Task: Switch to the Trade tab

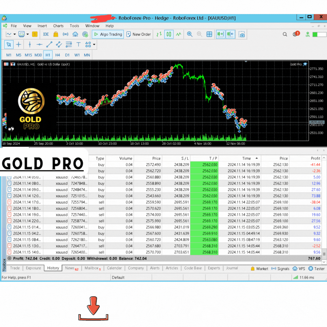Action: (15, 268)
